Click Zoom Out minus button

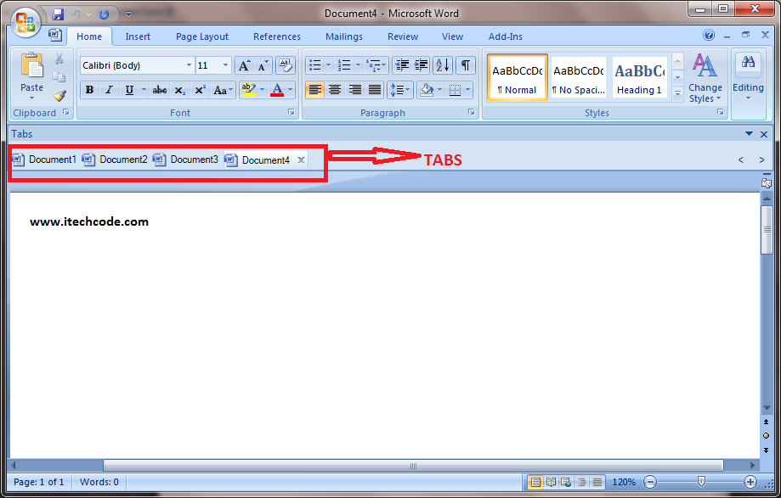click(x=650, y=482)
